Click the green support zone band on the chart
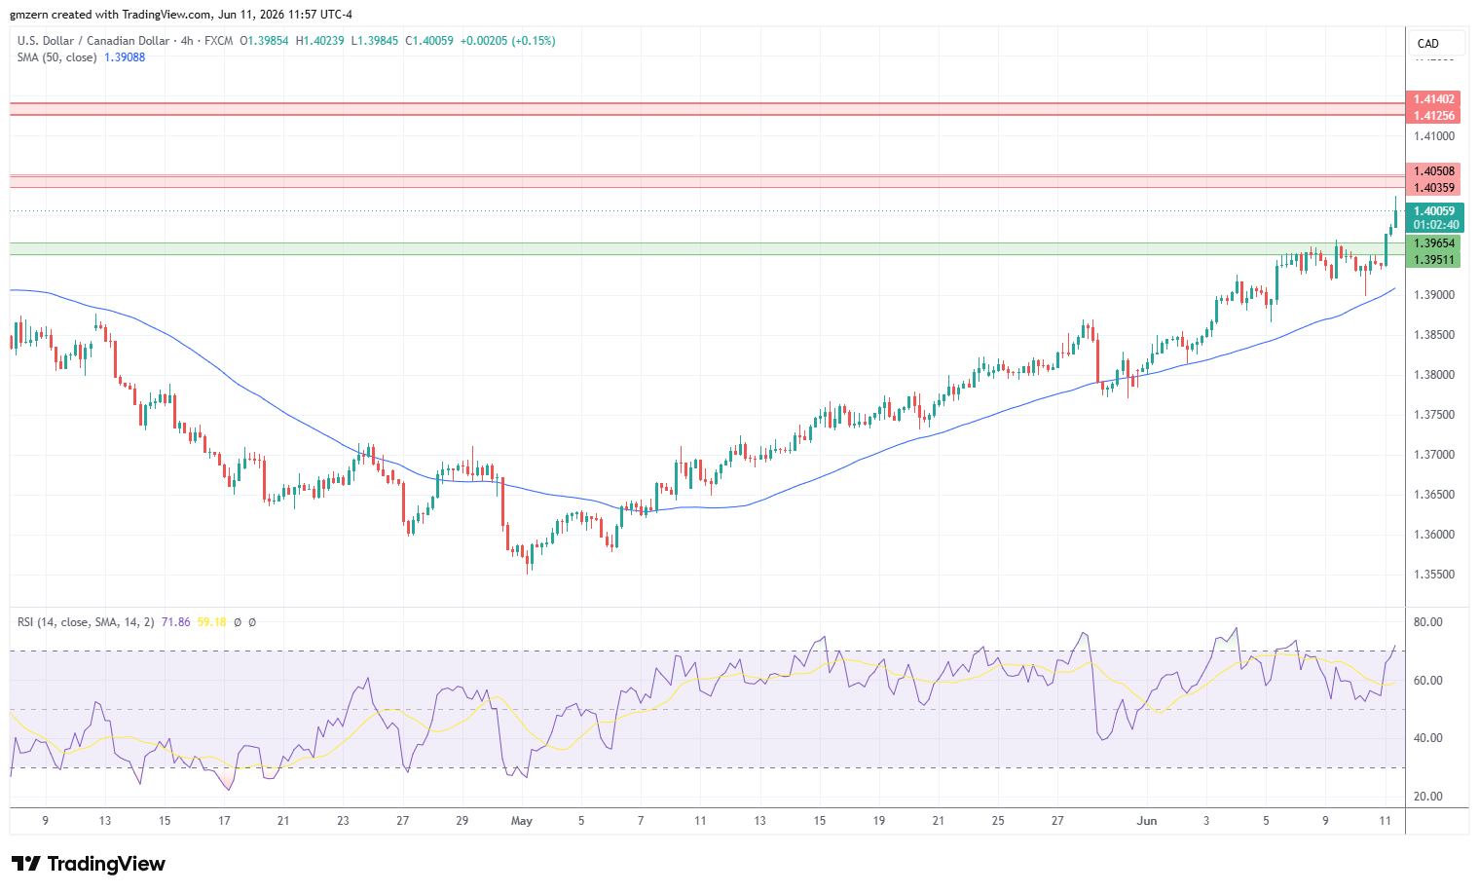This screenshot has height=893, width=1479. [x=707, y=249]
